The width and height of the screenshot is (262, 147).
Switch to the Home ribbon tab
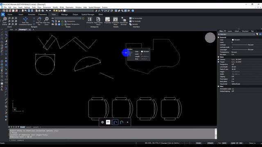point(10,15)
